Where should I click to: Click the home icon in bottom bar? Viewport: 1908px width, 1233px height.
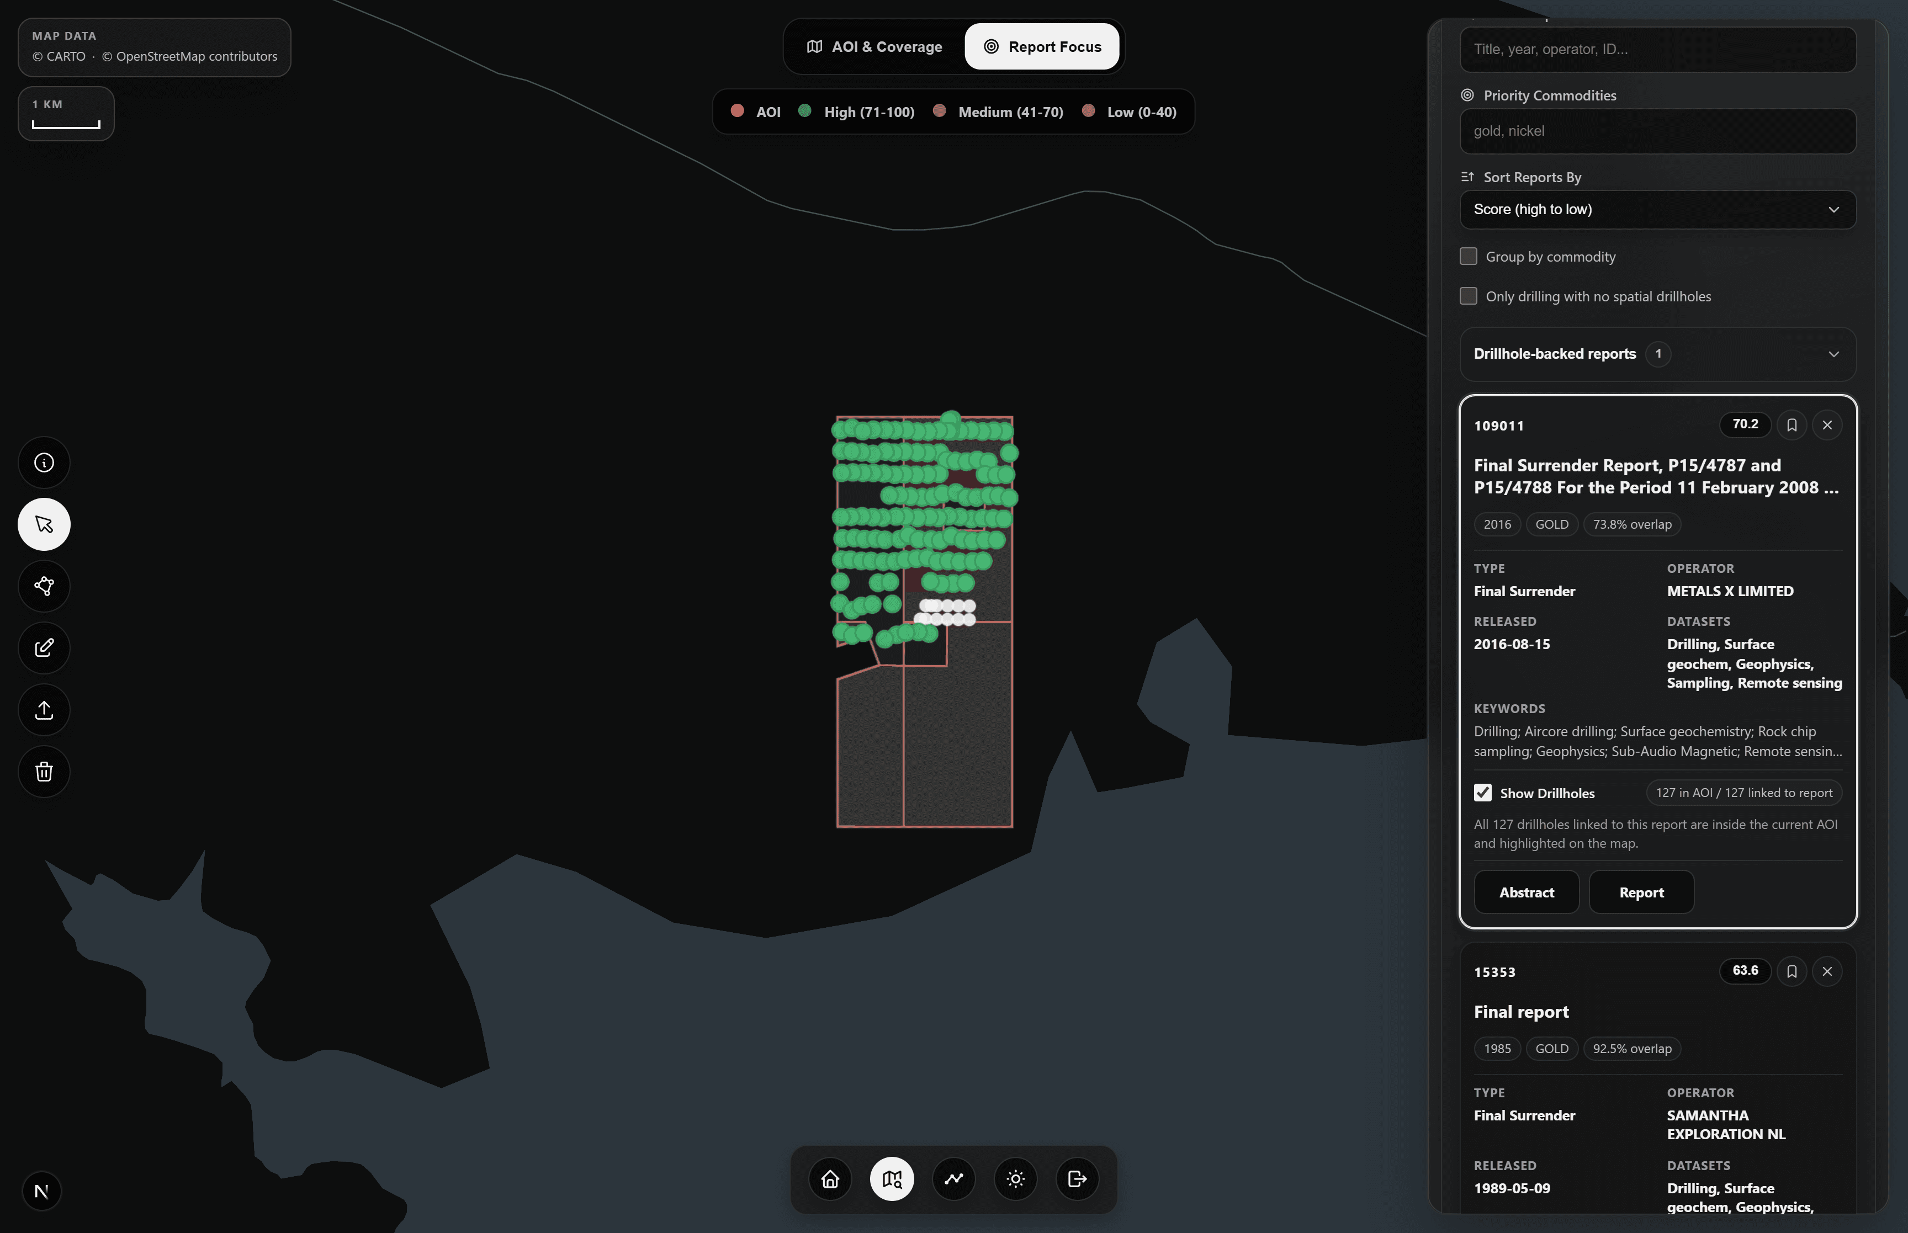tap(830, 1178)
